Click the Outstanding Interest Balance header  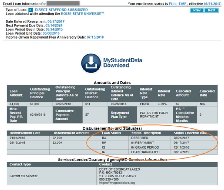[x=95, y=93]
